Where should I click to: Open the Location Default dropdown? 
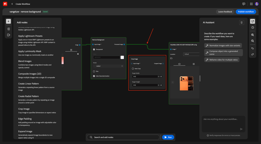point(191,54)
